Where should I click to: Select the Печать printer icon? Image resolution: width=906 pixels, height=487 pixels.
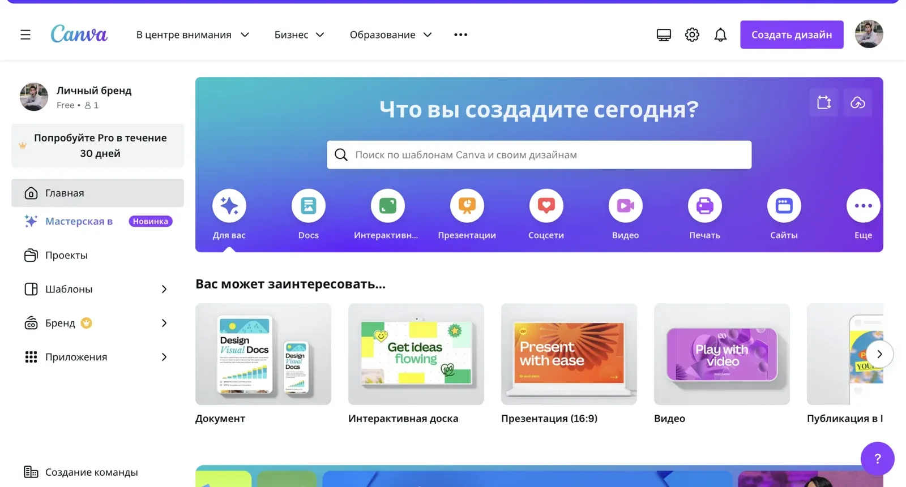point(705,205)
